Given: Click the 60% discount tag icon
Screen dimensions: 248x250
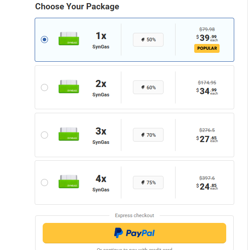Looking at the screenshot, I should point(143,87).
